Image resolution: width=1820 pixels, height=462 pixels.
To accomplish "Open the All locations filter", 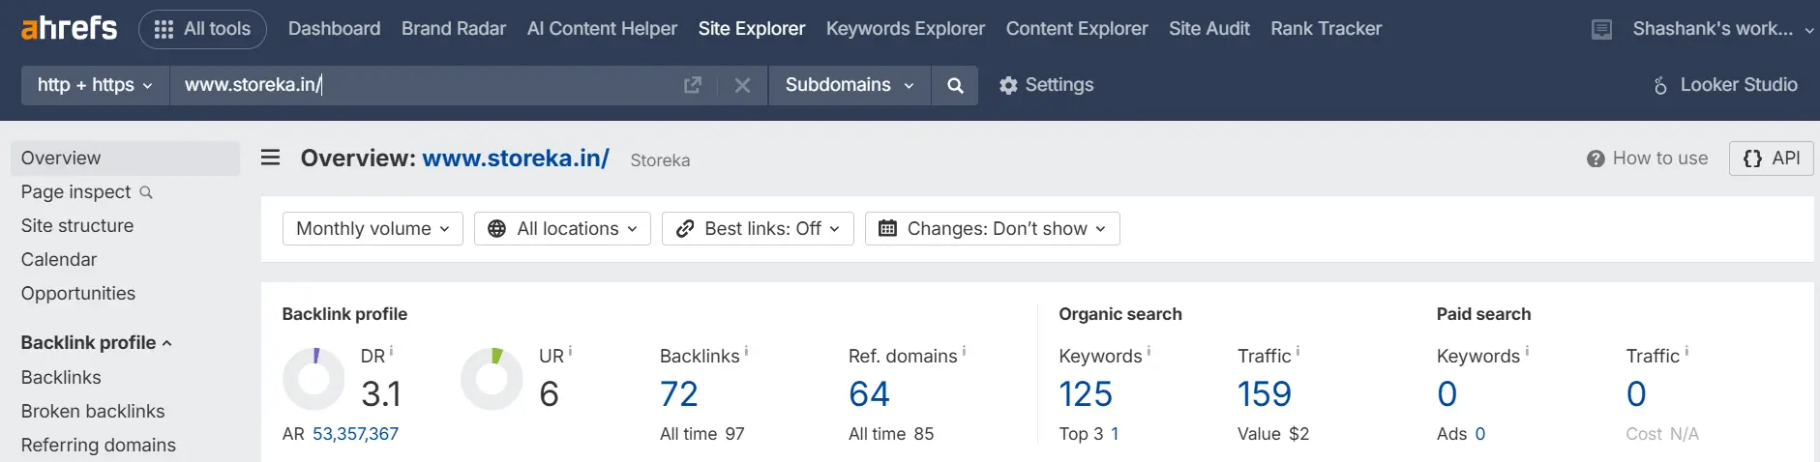I will click(562, 229).
